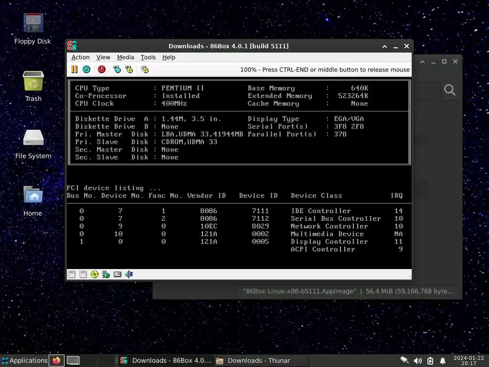Click the 86Box window title bar text
Screen dimensions: 489x367
[x=228, y=46]
